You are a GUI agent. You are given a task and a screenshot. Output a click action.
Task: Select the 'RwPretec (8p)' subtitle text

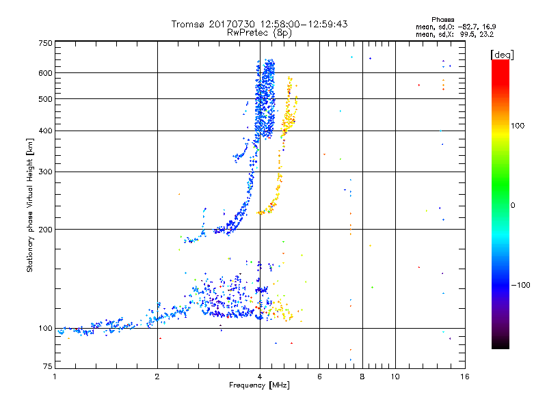pos(259,33)
